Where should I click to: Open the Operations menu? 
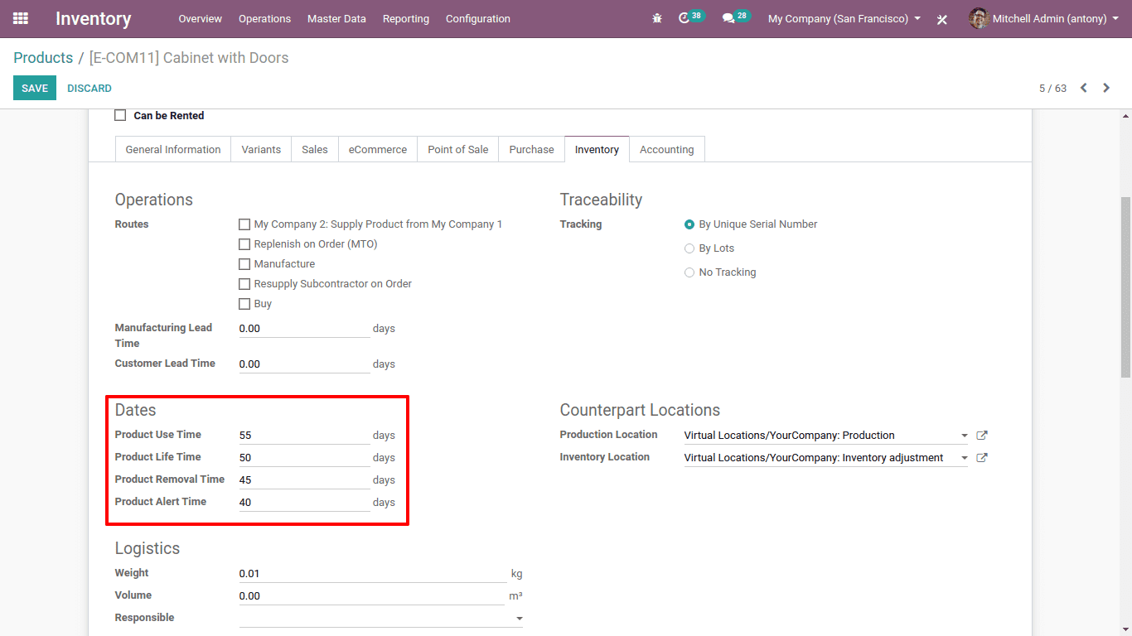(264, 18)
